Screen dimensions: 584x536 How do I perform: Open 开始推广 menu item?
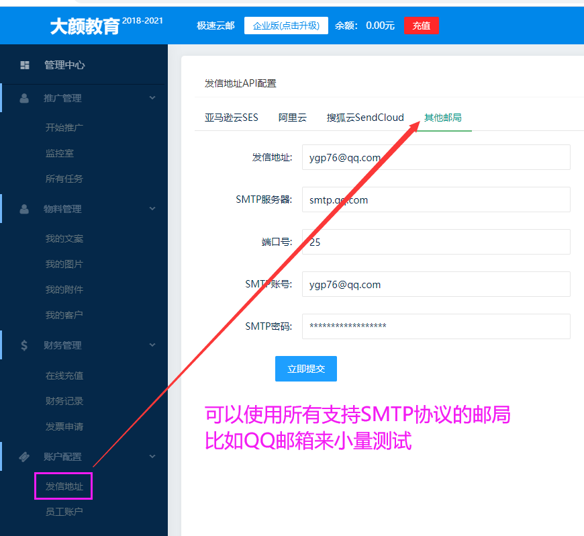pyautogui.click(x=64, y=128)
